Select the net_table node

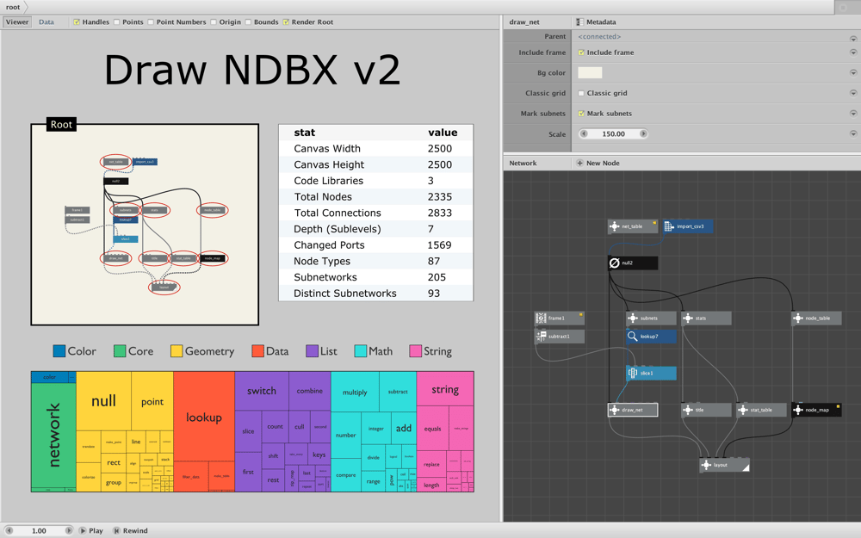pyautogui.click(x=633, y=226)
